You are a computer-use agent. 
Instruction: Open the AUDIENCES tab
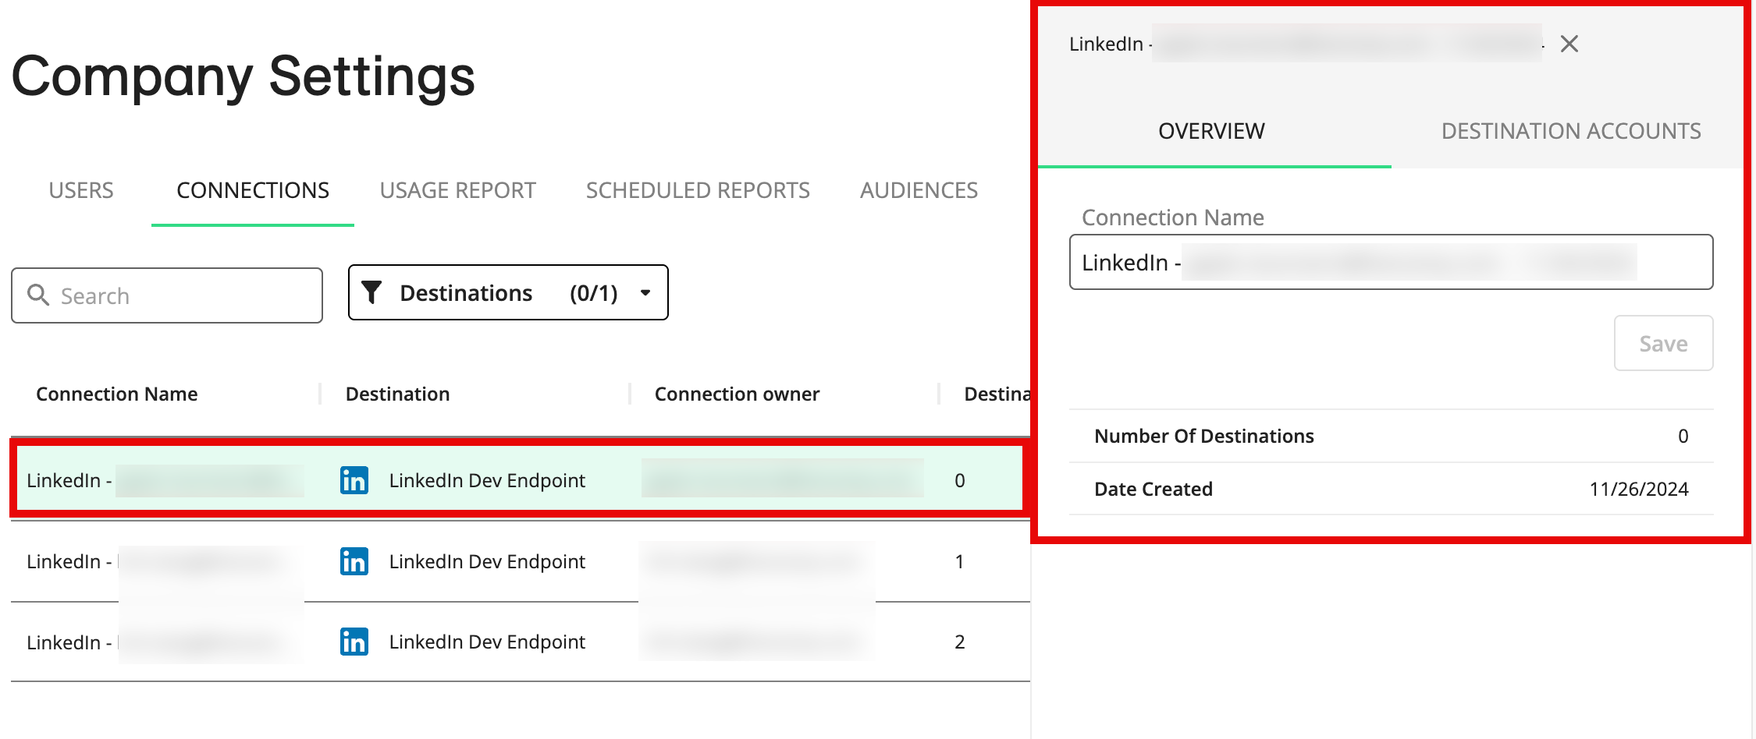(x=919, y=190)
